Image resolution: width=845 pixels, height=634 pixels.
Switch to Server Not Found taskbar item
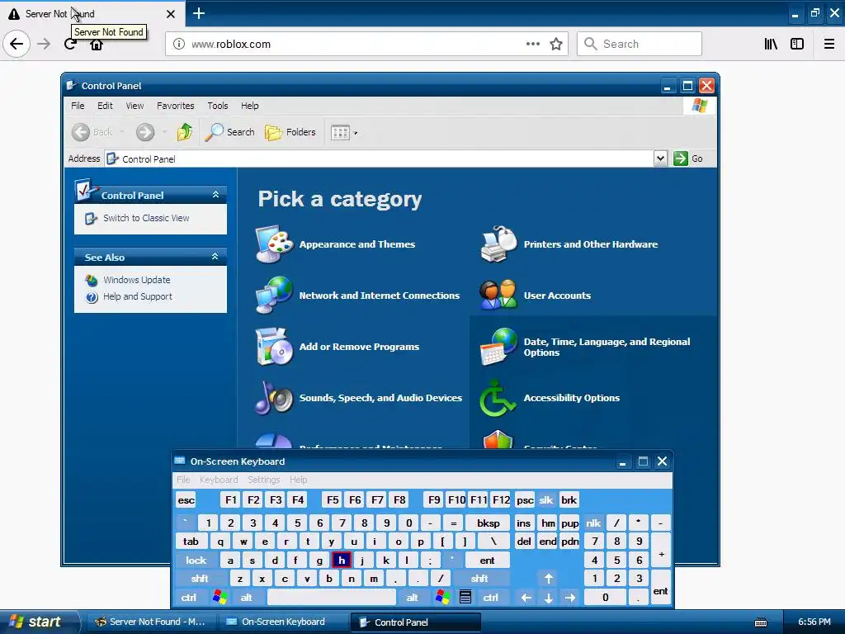tap(151, 622)
